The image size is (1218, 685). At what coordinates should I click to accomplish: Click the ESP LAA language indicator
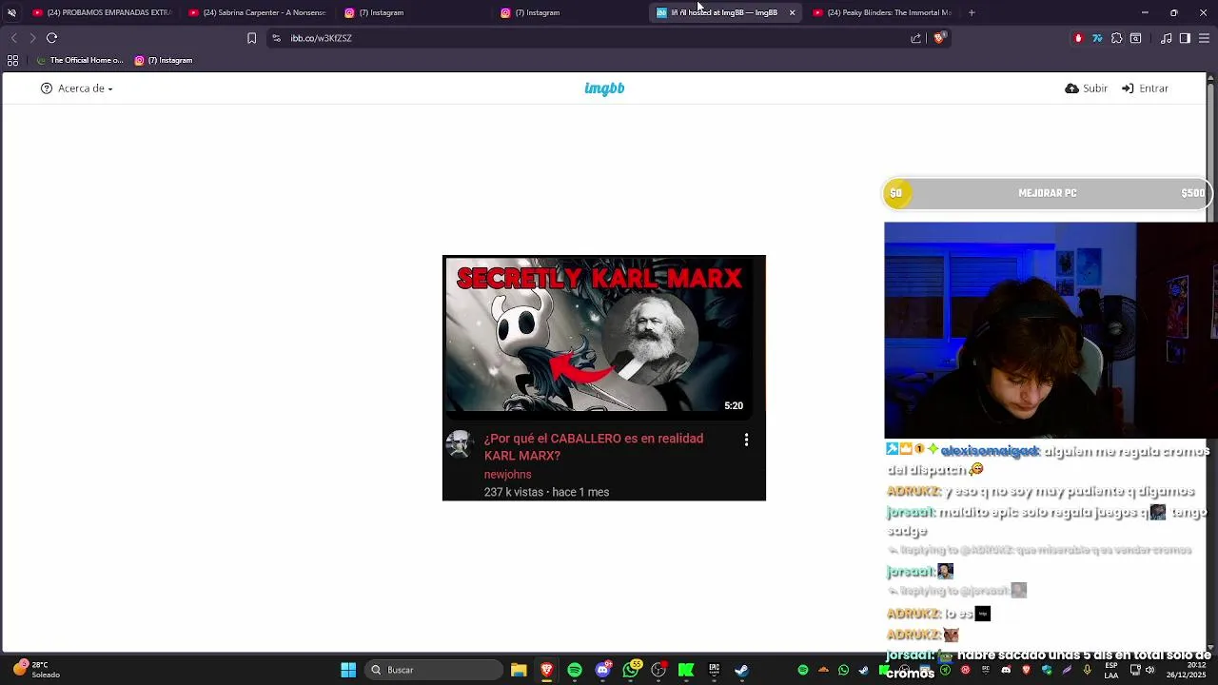[1111, 671]
